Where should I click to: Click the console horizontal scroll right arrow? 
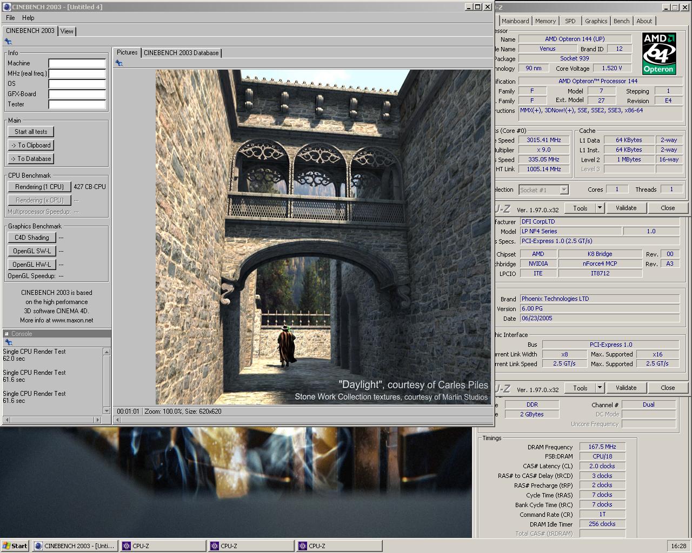point(98,420)
